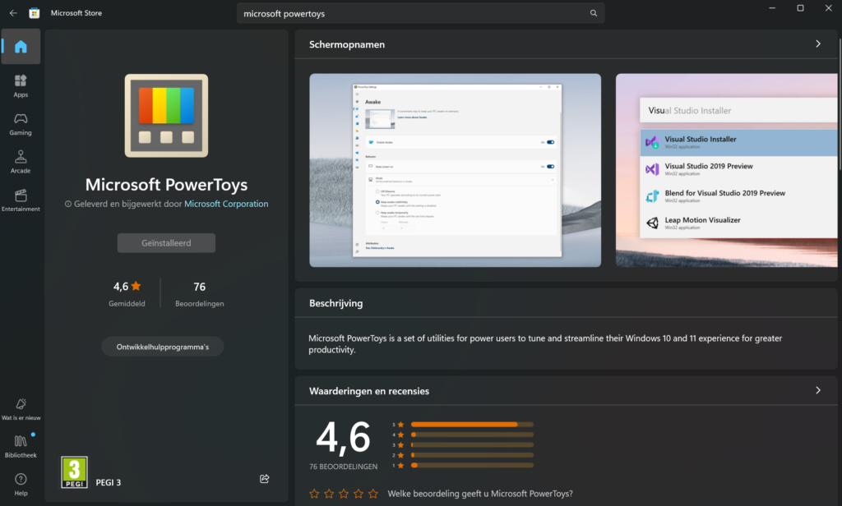Share the app via share icon

click(x=264, y=479)
